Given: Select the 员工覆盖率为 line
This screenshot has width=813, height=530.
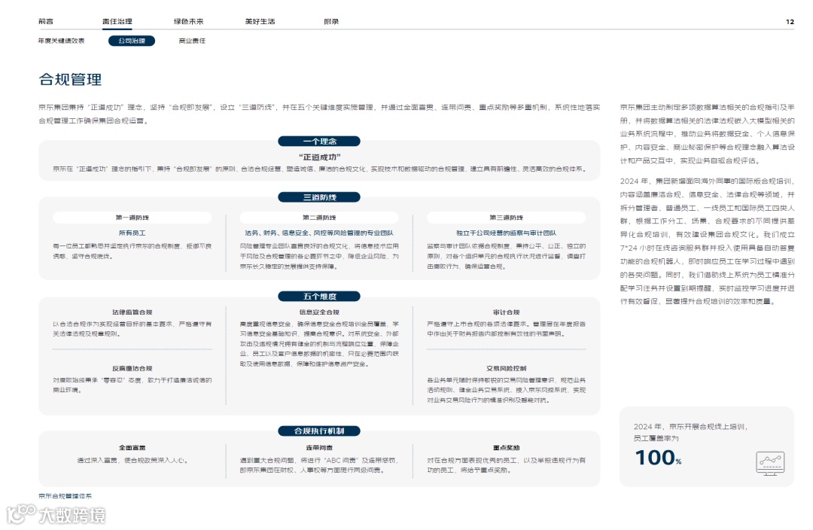Looking at the screenshot, I should coord(656,438).
